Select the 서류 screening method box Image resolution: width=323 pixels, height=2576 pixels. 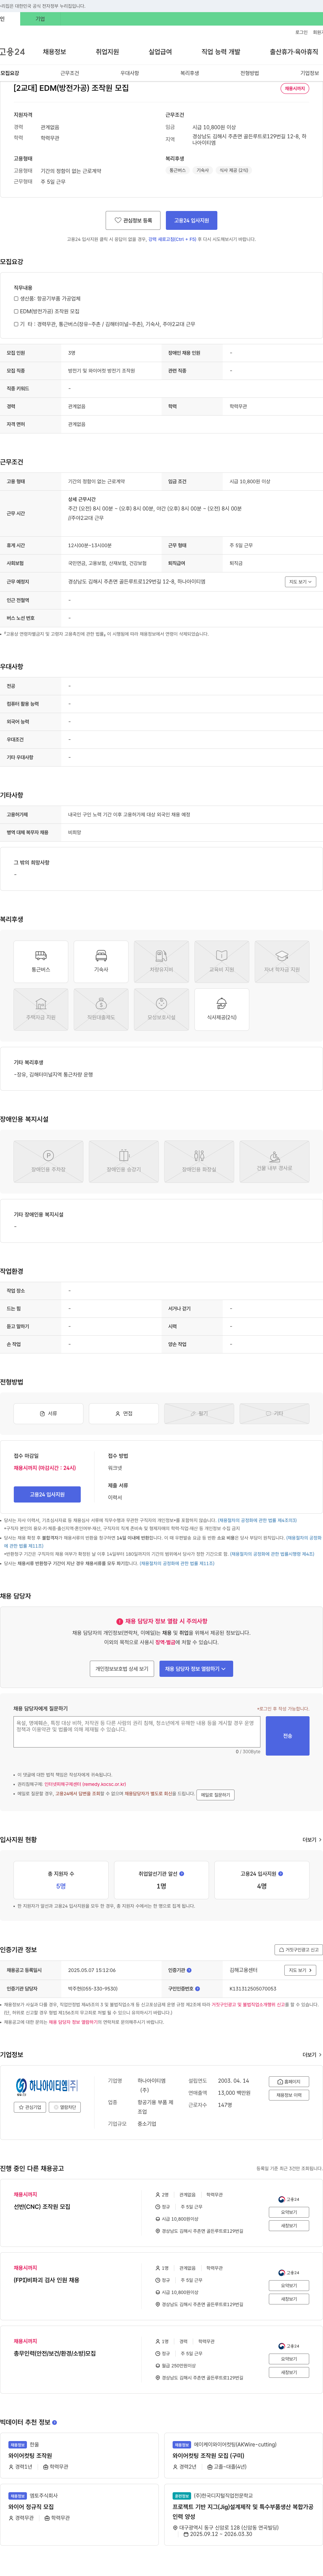(x=48, y=1413)
